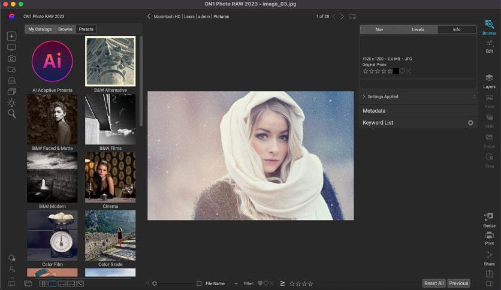Screen dimensions: 501x290
Task: Click the new folder icon in path bar
Action: point(352,16)
